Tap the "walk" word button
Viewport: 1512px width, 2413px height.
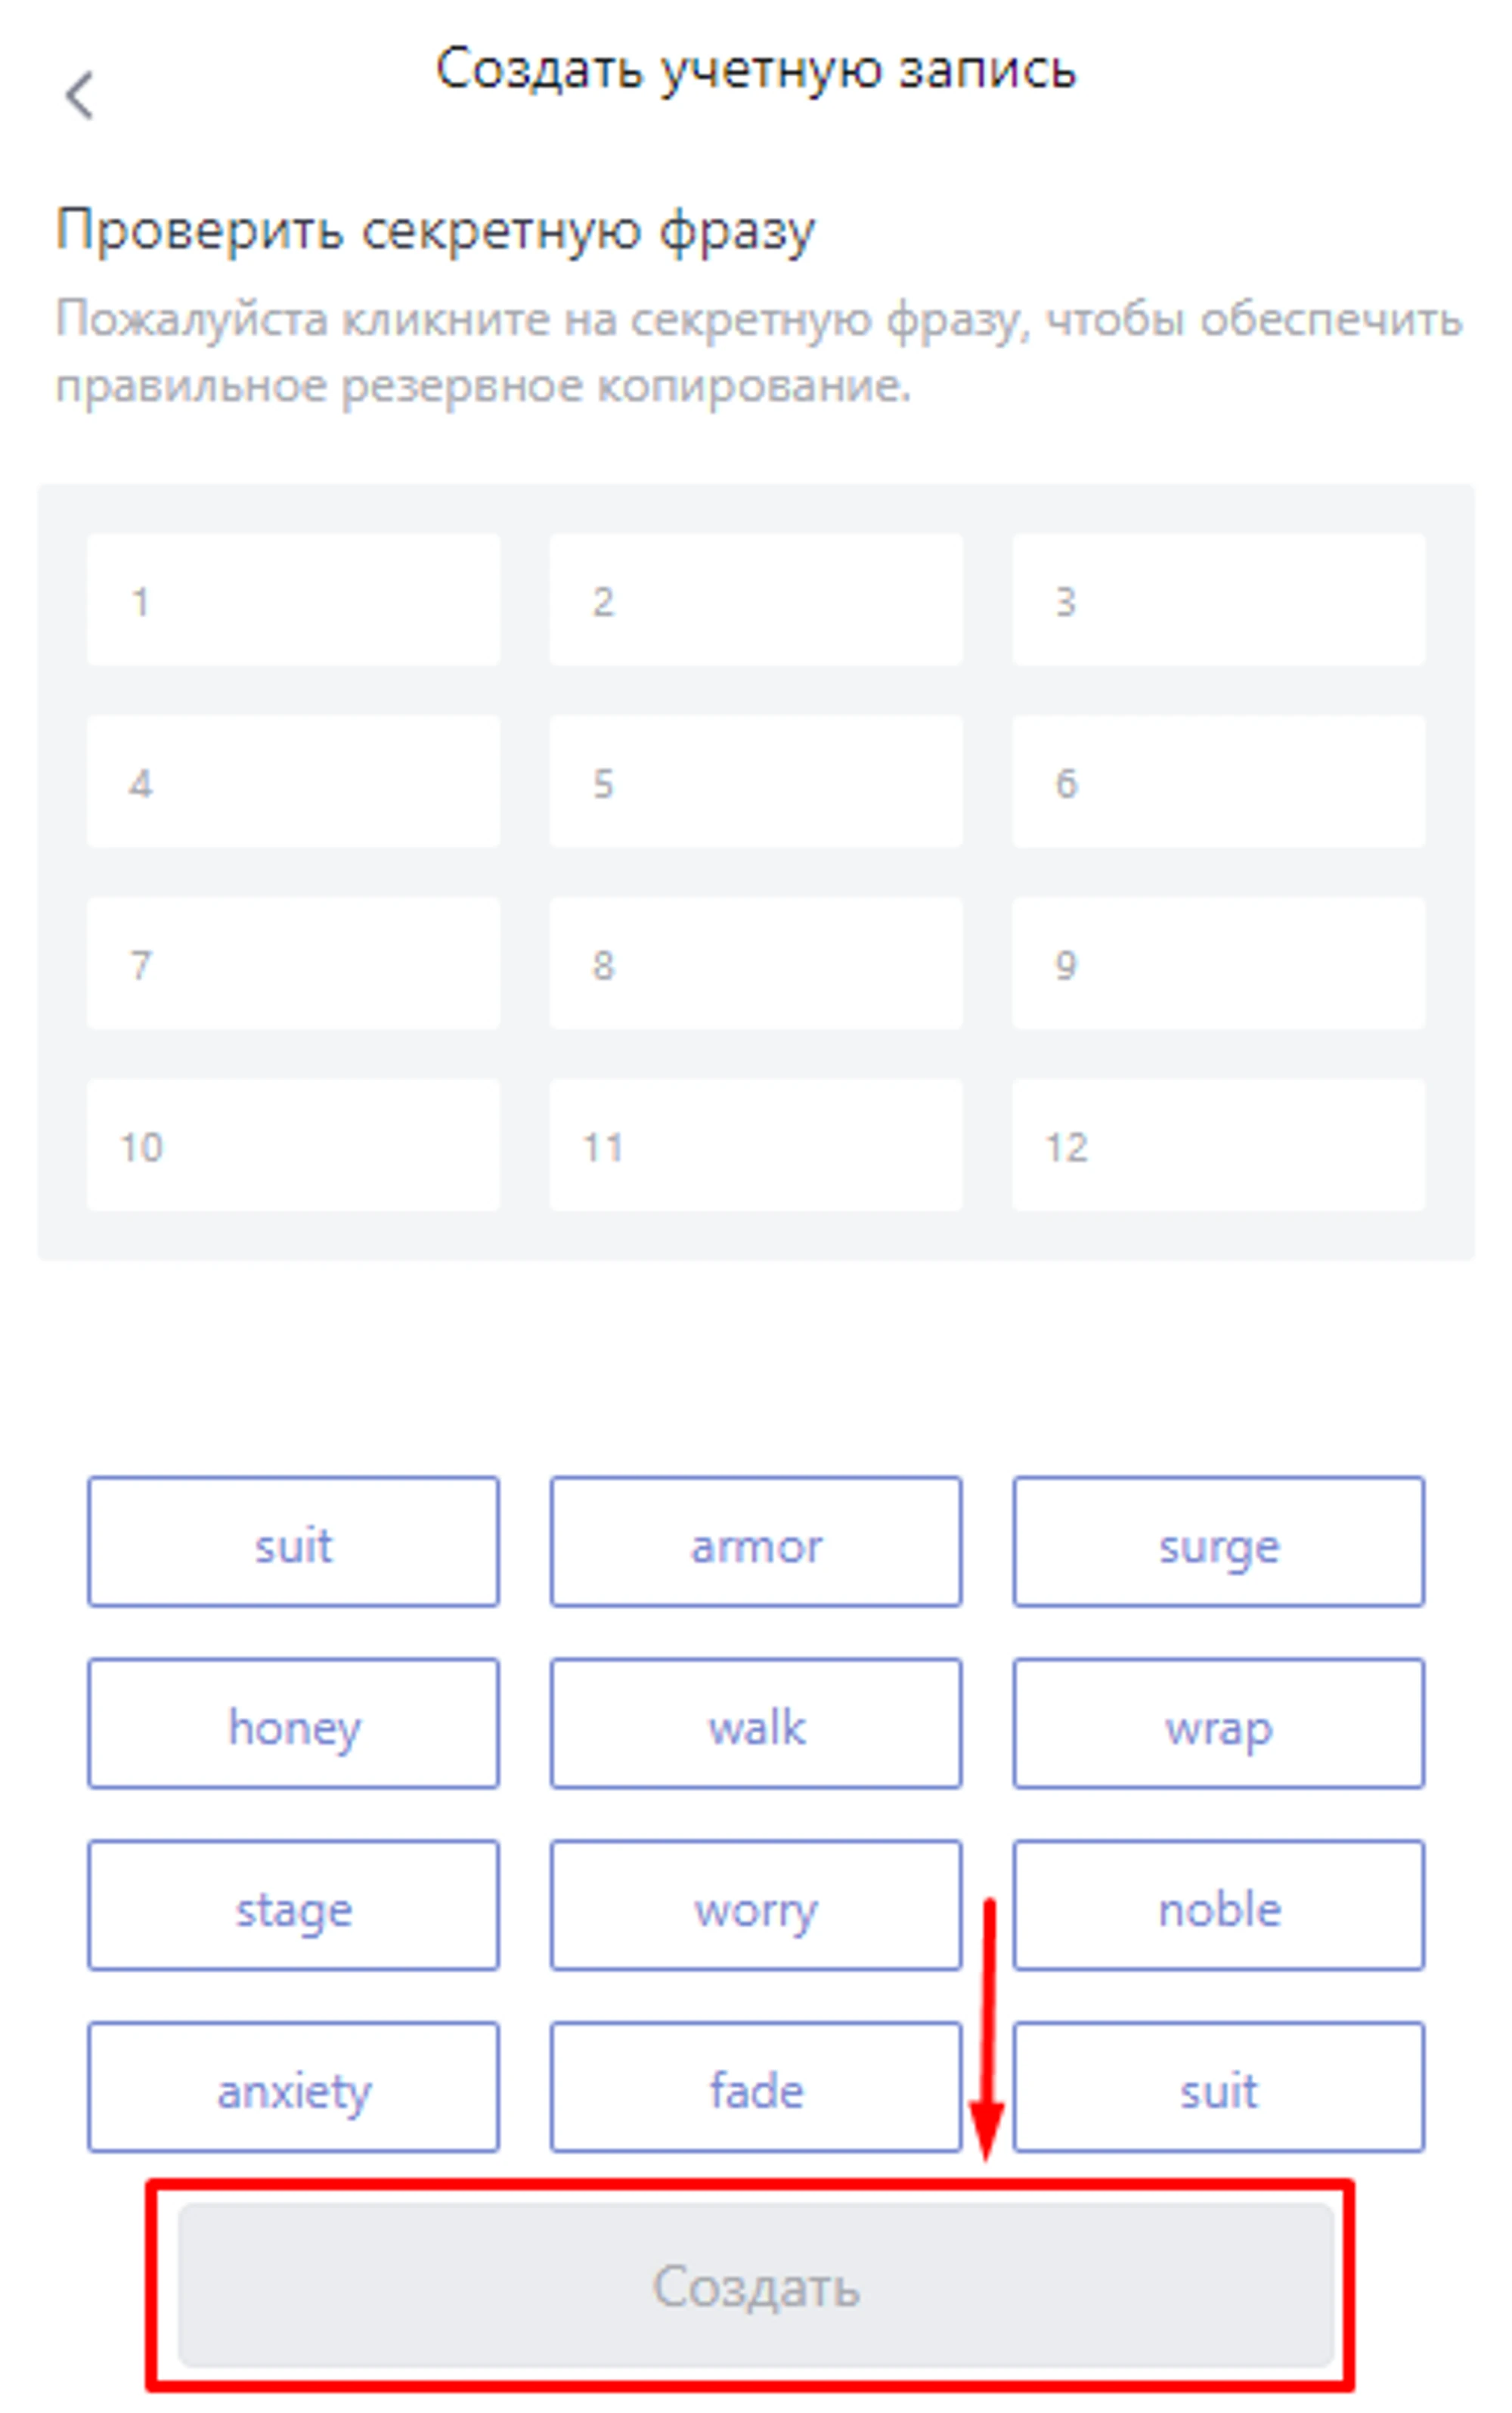[756, 1728]
